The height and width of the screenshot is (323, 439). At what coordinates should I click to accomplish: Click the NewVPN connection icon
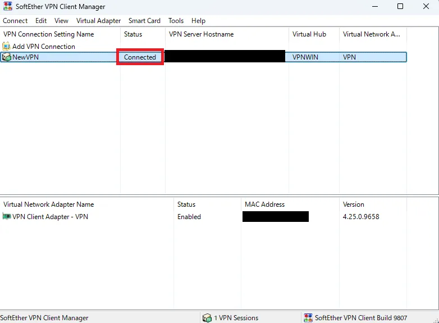pos(6,57)
